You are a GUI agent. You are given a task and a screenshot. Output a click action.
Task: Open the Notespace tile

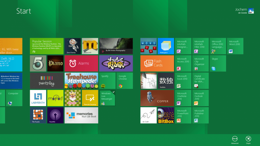click(x=166, y=46)
